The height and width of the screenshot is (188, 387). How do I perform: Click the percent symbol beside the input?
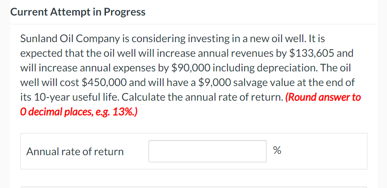[277, 151]
